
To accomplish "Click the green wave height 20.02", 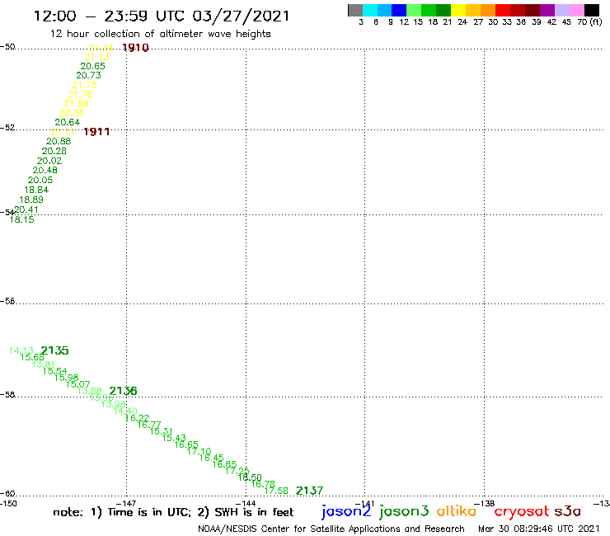I will (x=49, y=161).
